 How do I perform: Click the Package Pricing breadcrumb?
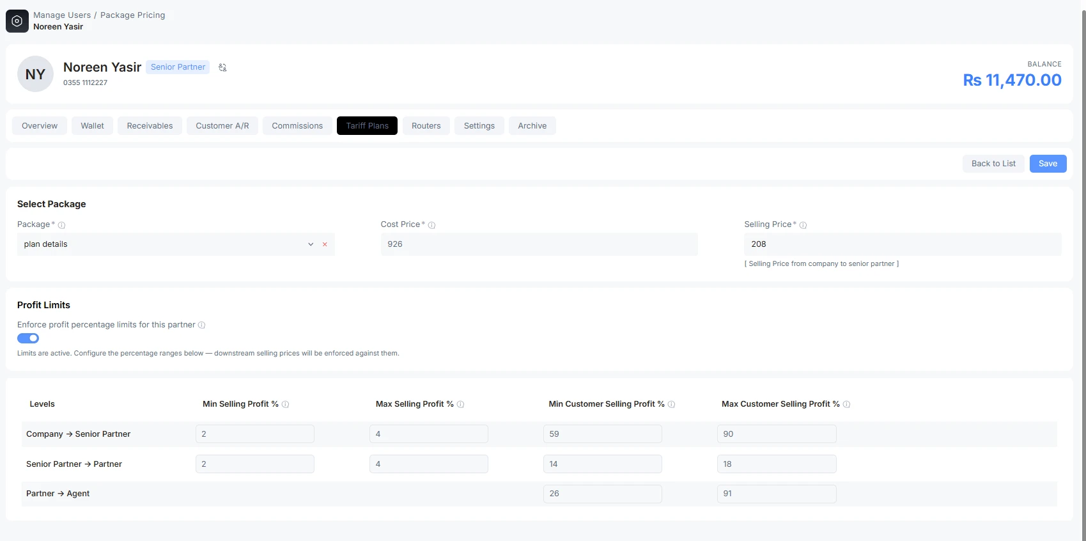tap(133, 15)
